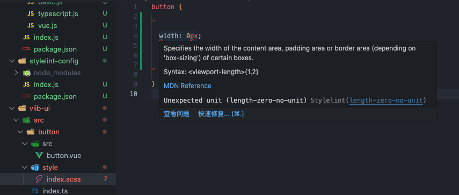Viewport: 459px width, 195px height.
Task: Click src folder icon under vlib-ui
Action: pyautogui.click(x=26, y=120)
